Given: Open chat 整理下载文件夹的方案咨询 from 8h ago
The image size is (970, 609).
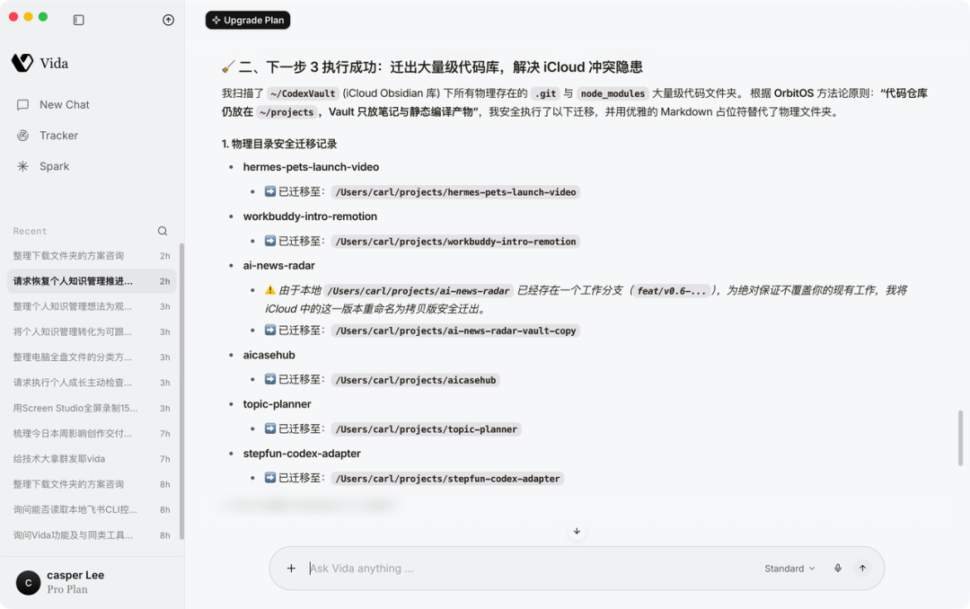Looking at the screenshot, I should (x=92, y=484).
